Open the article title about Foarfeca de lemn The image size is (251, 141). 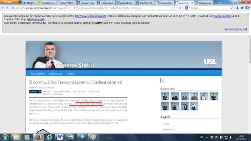tap(75, 82)
